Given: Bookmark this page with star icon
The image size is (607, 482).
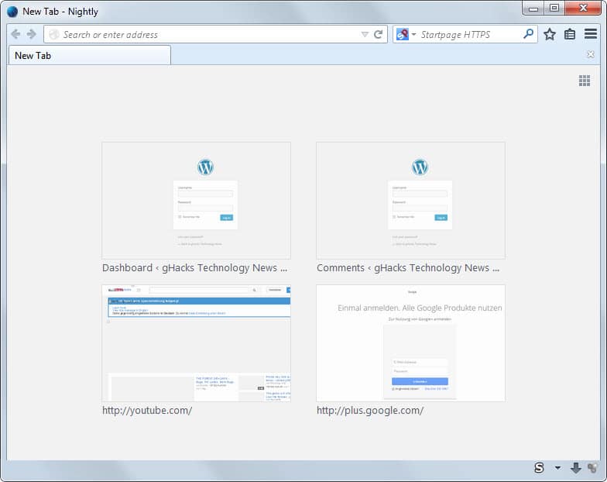Looking at the screenshot, I should (x=550, y=34).
